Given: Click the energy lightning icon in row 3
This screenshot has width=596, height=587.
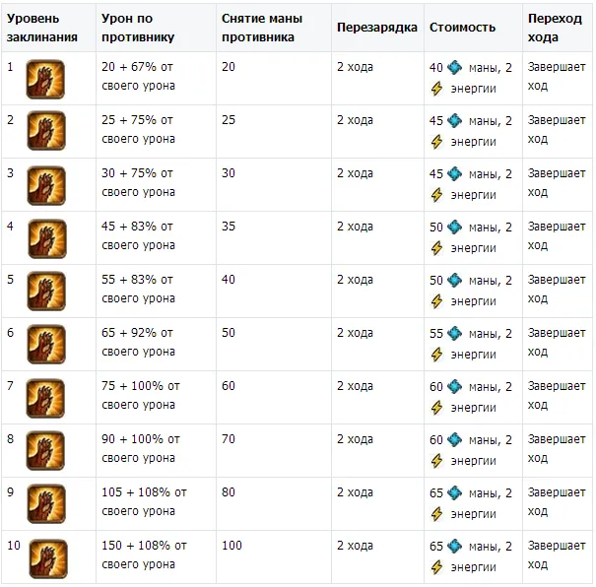Looking at the screenshot, I should point(437,195).
